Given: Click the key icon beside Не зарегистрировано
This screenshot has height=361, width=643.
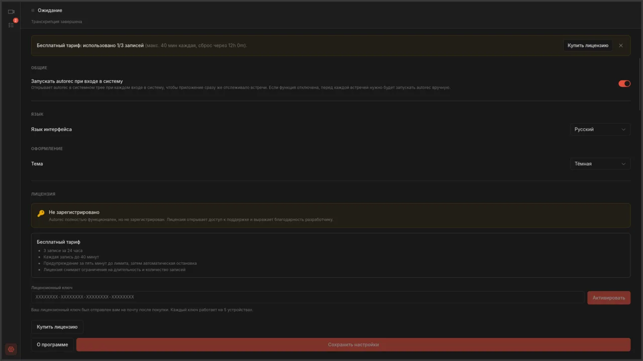Looking at the screenshot, I should [41, 214].
